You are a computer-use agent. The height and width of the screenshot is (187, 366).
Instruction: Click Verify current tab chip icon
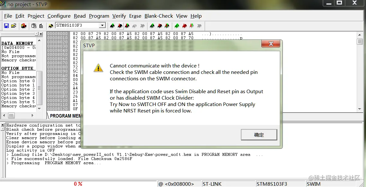click(127, 26)
